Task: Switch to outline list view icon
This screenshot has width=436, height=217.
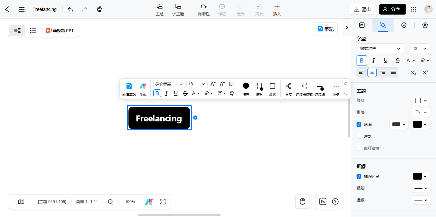Action: click(x=33, y=30)
